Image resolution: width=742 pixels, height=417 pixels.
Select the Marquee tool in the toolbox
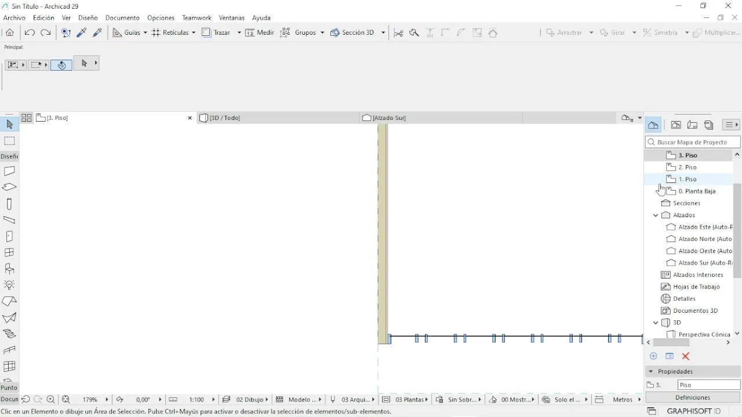pos(9,141)
